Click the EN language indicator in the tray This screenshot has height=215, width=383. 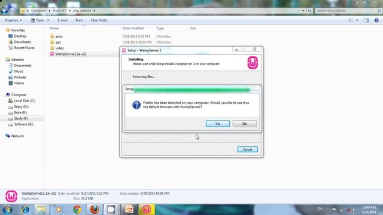(x=320, y=209)
